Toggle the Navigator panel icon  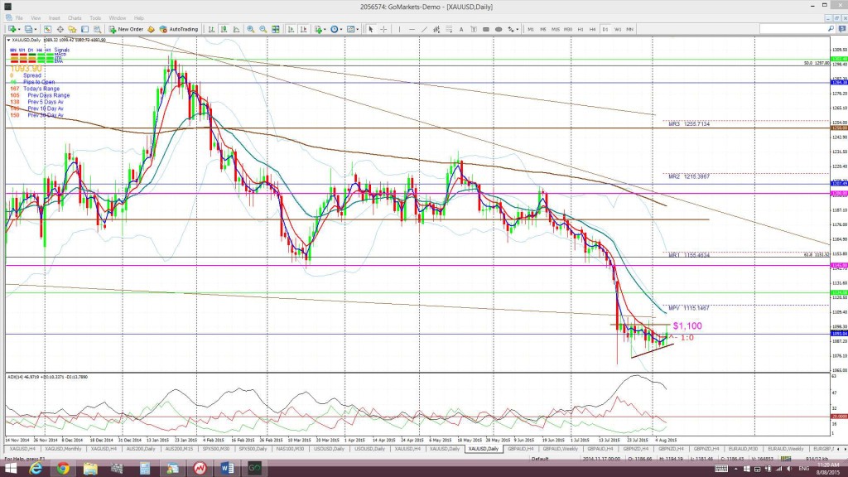[x=72, y=29]
